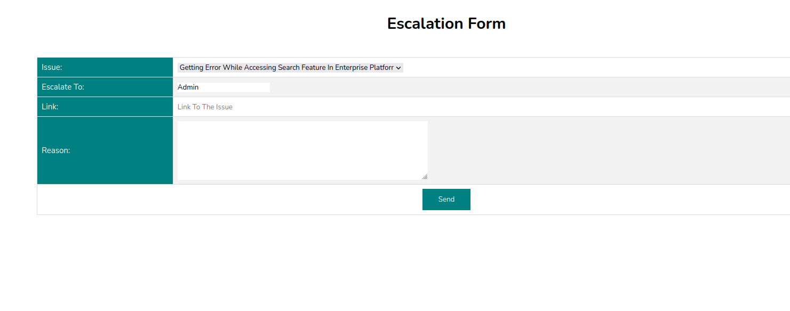Focus the Escalate To field containing Admin
This screenshot has width=790, height=311.
[224, 87]
